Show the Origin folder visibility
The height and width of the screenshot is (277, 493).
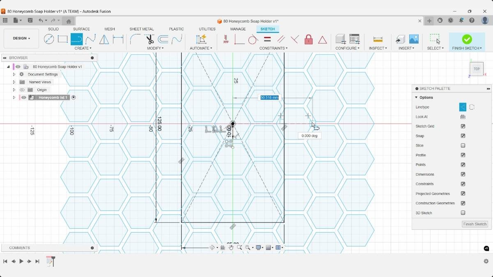click(22, 90)
